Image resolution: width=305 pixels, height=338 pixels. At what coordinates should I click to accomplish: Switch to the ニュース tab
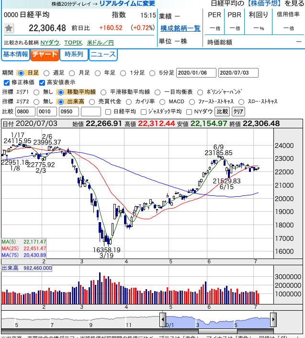(103, 55)
